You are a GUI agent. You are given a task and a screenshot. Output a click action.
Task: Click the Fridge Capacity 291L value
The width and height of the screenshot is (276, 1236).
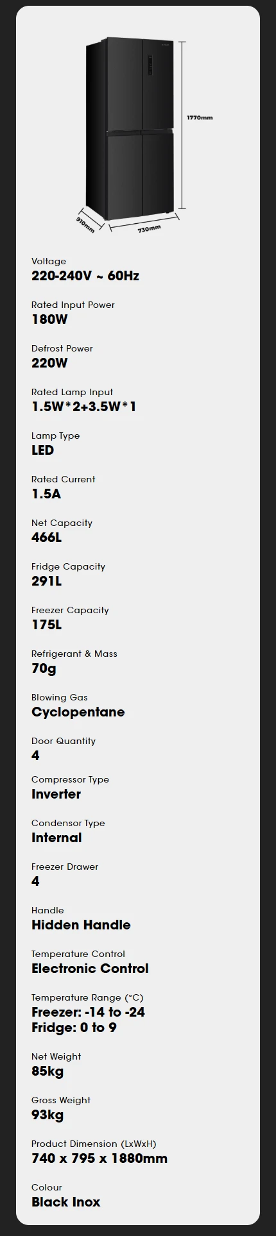47,581
